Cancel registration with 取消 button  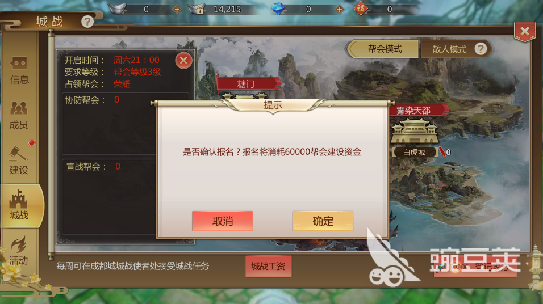[223, 221]
